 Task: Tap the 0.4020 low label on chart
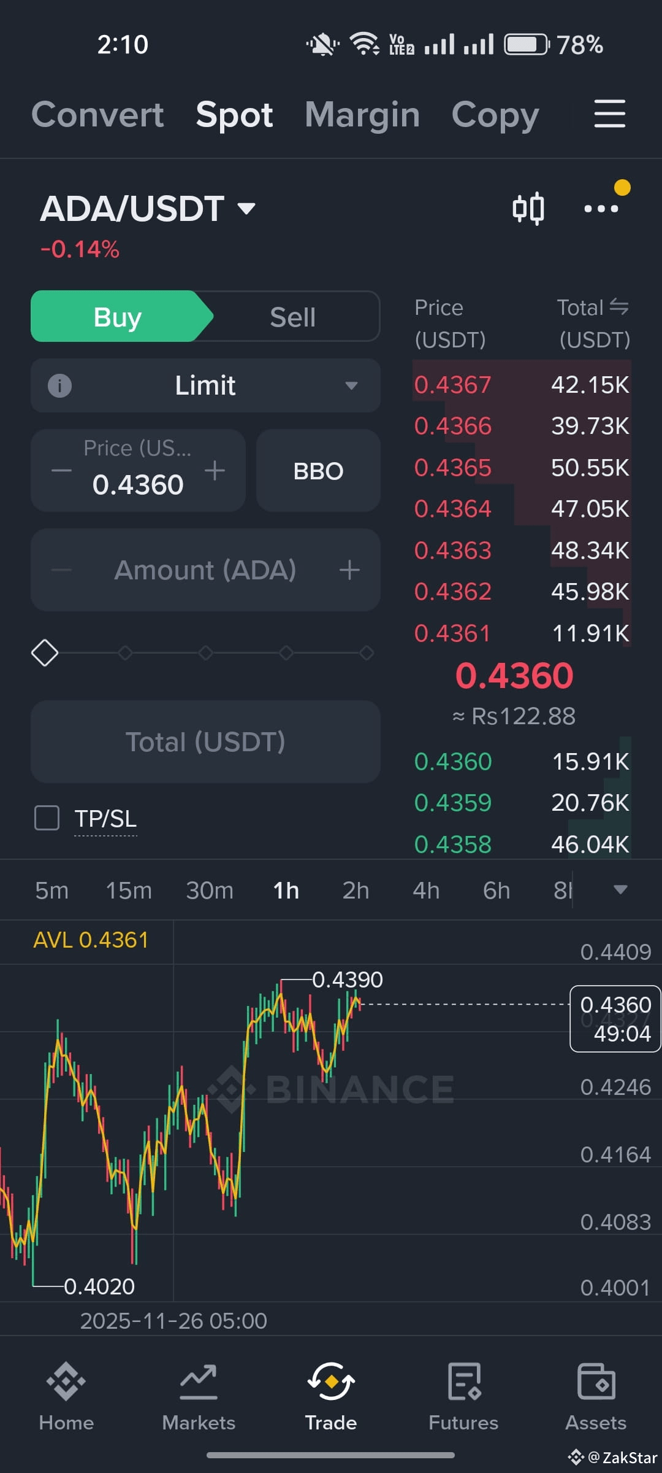99,1286
